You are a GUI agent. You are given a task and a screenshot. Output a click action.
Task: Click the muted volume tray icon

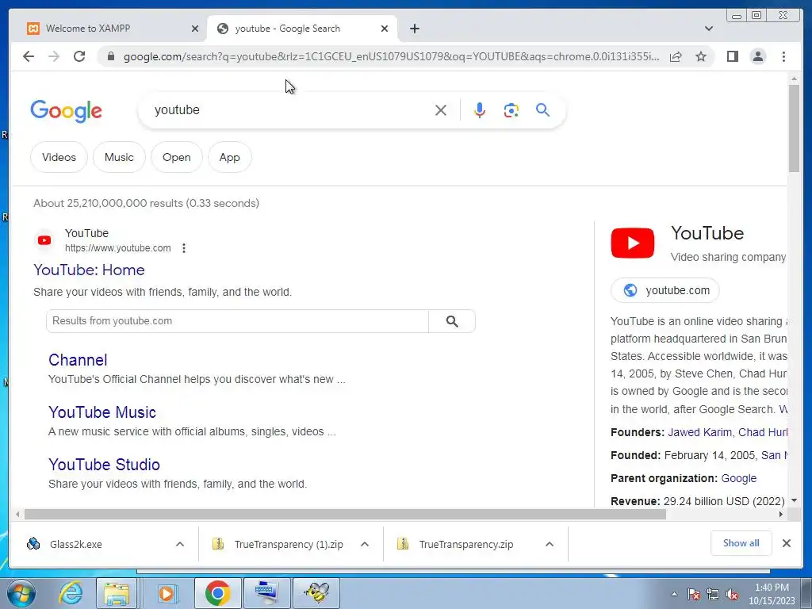(732, 595)
